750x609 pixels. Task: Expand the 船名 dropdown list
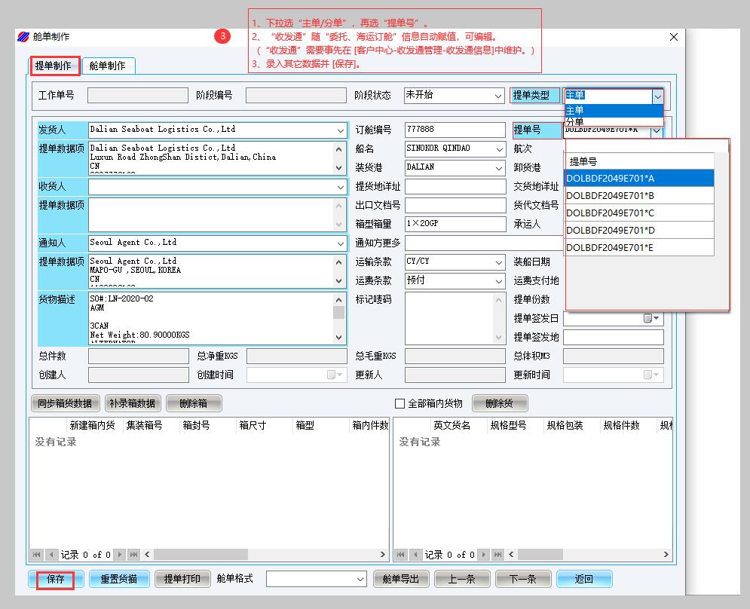coord(498,148)
